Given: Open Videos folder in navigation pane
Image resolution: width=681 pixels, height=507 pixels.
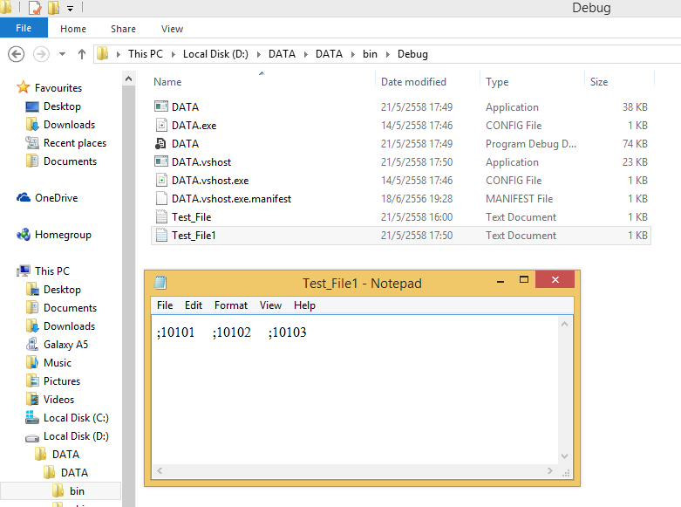Looking at the screenshot, I should coord(58,399).
